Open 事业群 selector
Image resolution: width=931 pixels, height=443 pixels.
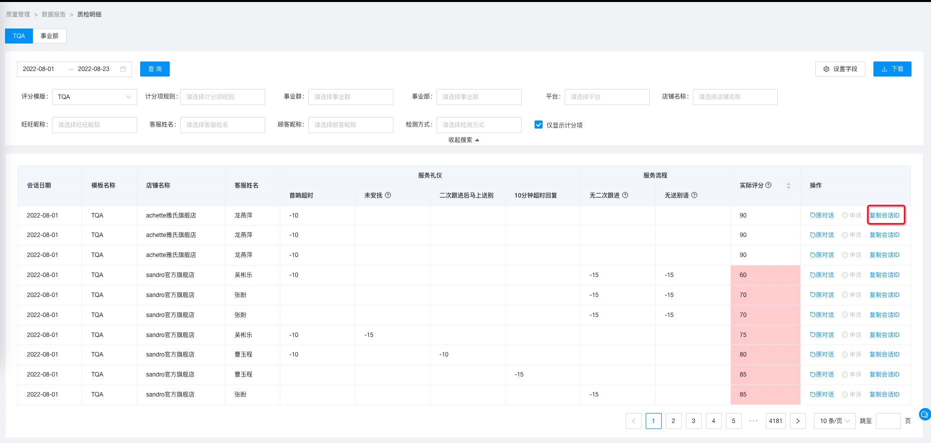tap(351, 97)
